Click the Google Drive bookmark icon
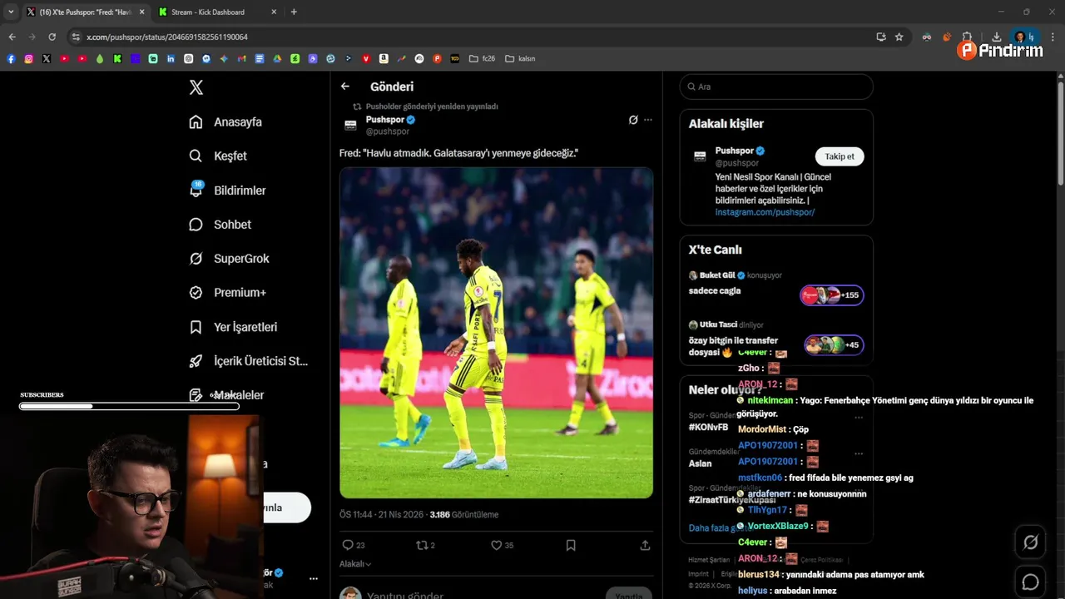The width and height of the screenshot is (1065, 599). click(277, 58)
